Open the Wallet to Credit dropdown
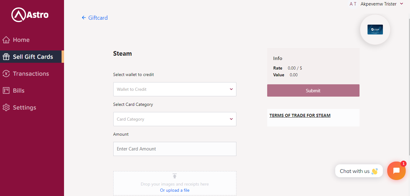410x196 pixels. click(x=175, y=89)
